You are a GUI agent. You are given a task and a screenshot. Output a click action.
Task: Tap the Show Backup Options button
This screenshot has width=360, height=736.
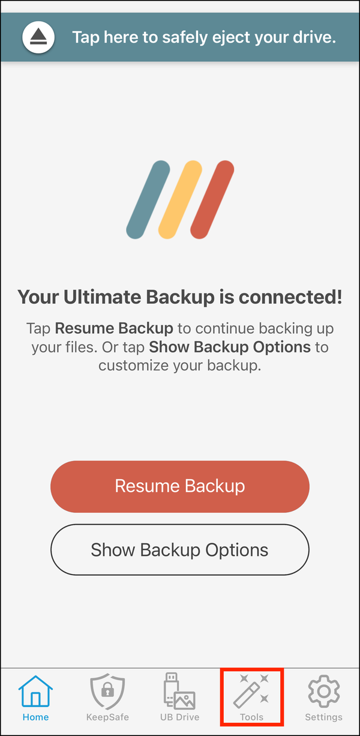pyautogui.click(x=180, y=550)
